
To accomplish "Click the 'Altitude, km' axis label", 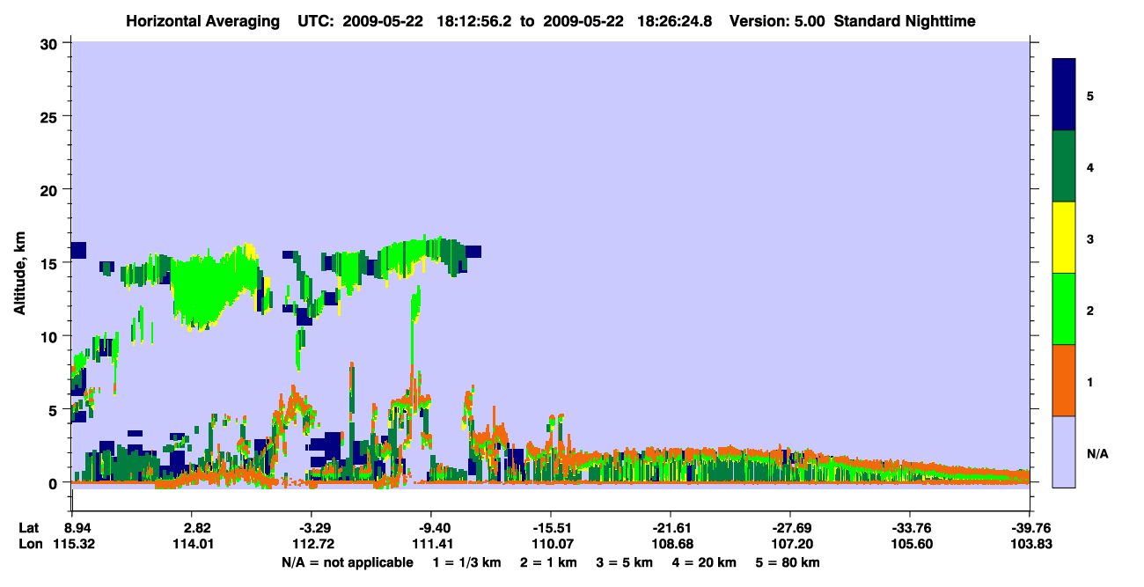I will pyautogui.click(x=19, y=274).
